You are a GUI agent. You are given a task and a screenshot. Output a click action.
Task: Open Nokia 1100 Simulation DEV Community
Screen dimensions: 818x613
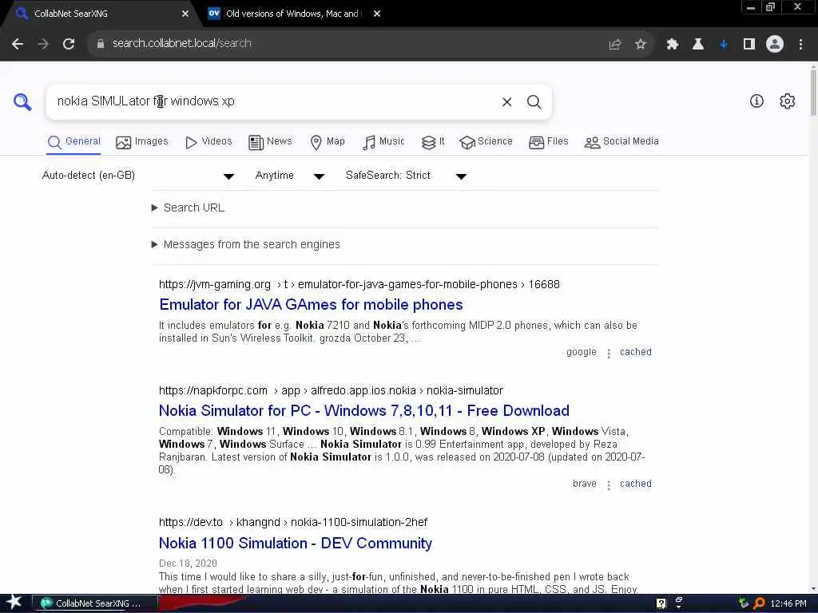pos(296,543)
